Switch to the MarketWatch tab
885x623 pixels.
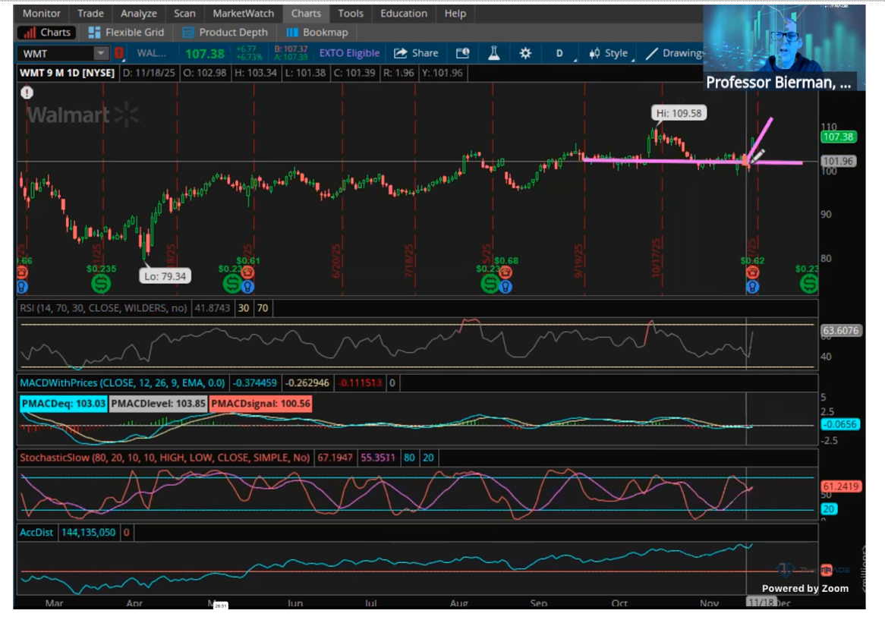click(243, 14)
